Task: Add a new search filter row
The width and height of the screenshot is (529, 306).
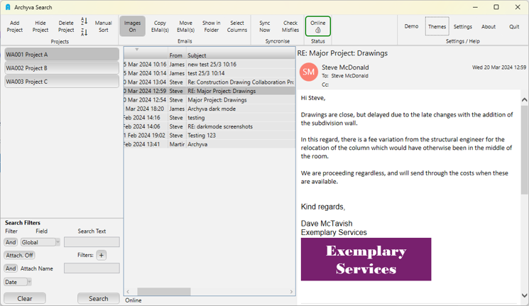Action: [102, 255]
